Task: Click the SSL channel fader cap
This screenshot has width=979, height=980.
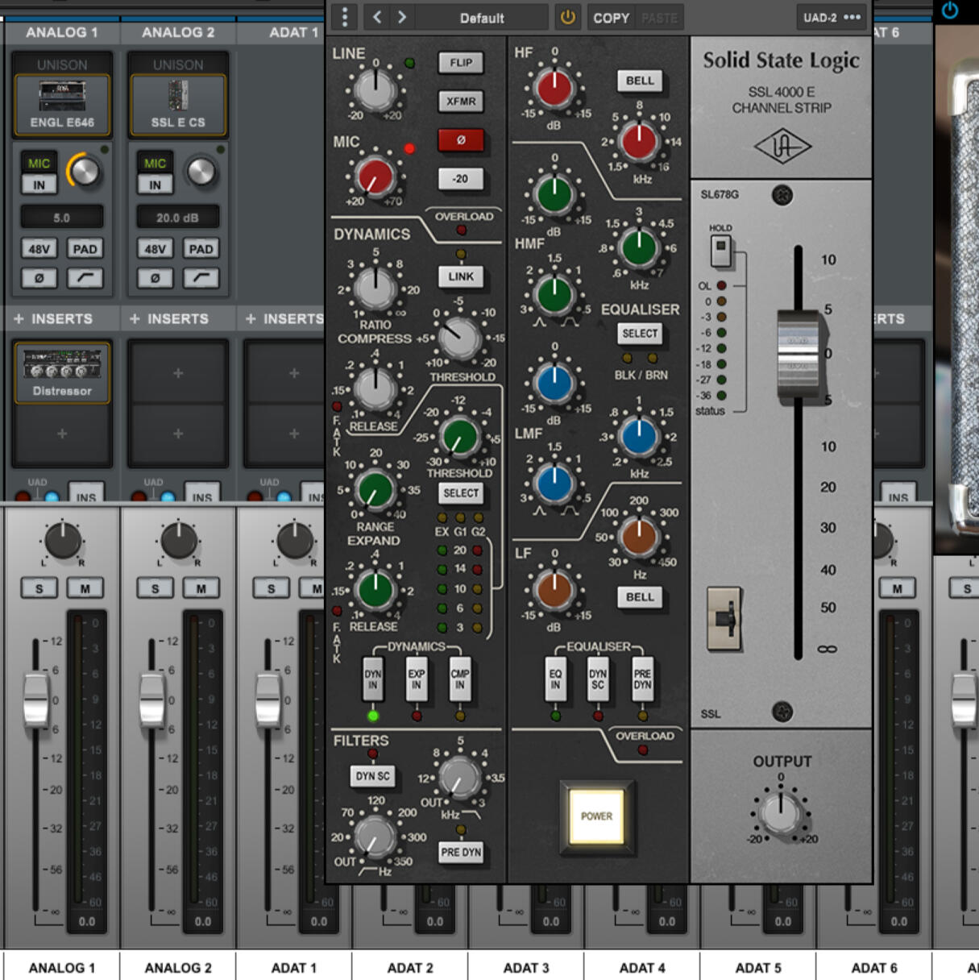Action: [797, 355]
